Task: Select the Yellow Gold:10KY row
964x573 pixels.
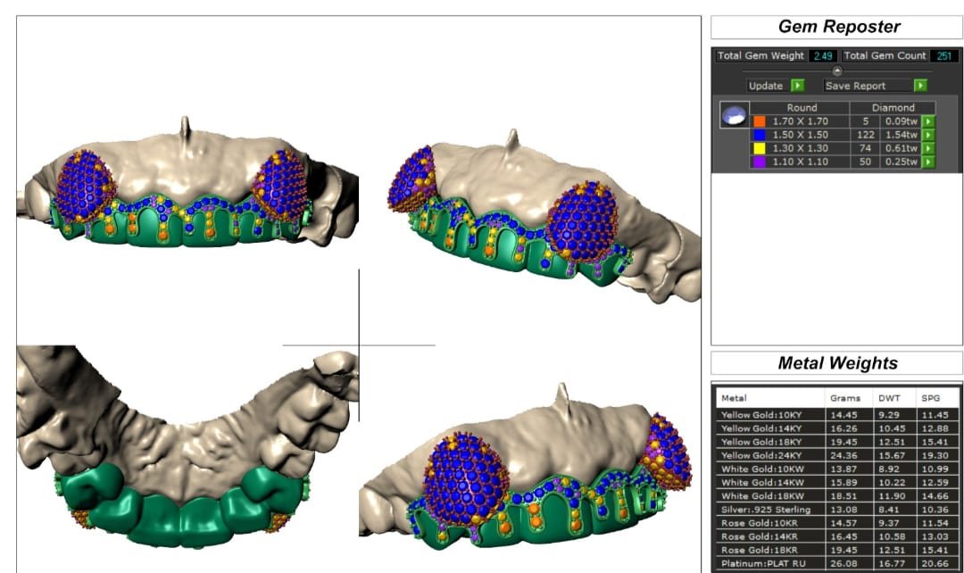Action: tap(837, 415)
